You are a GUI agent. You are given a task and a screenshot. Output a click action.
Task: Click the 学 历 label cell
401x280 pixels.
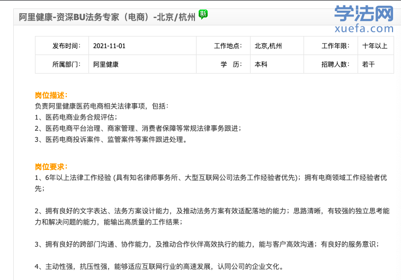(x=223, y=64)
